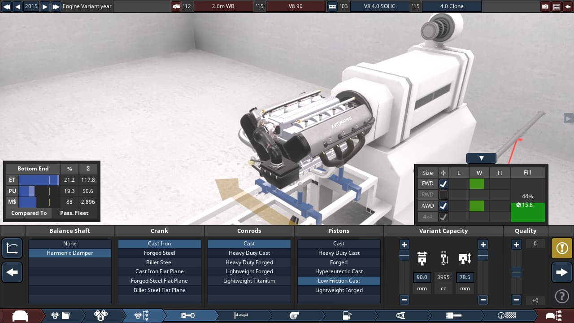Go to car designer tab icon
The image size is (574, 323).
[x=20, y=315]
